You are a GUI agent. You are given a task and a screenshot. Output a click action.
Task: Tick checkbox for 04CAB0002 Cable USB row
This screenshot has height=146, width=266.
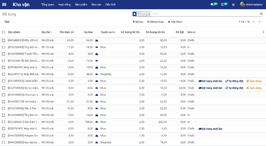(x=3, y=81)
